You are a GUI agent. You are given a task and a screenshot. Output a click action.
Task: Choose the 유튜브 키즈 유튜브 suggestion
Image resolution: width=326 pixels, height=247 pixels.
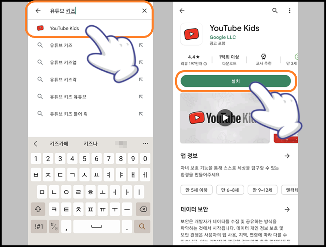[68, 97]
